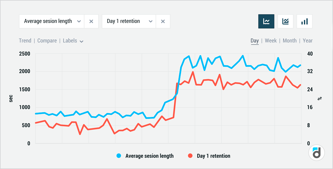Select the Day time period tab
333x169 pixels.
tap(254, 41)
